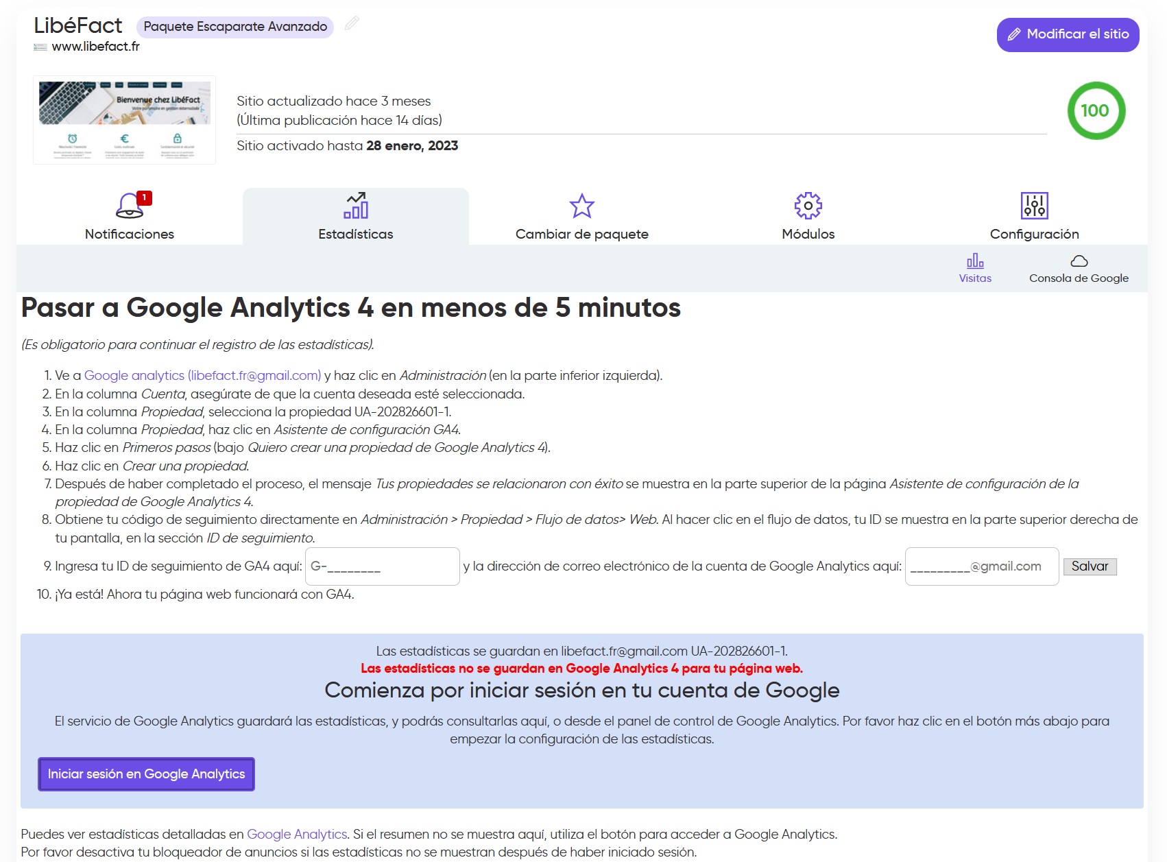Click the red GA4 warning message
The width and height of the screenshot is (1167, 862).
coord(582,668)
